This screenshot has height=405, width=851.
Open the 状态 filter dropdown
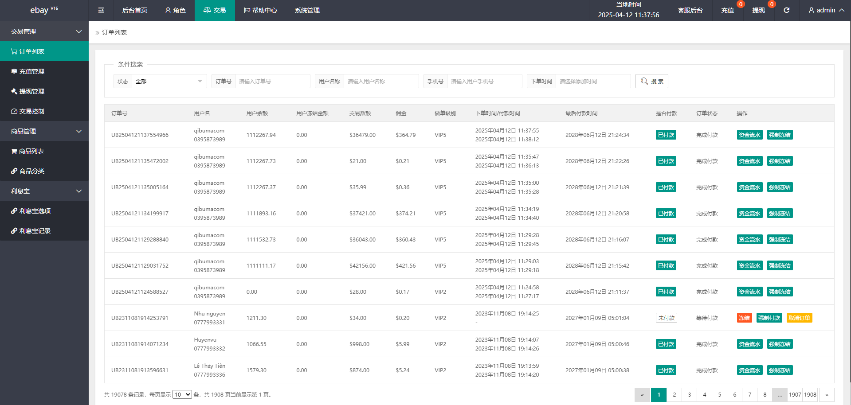pyautogui.click(x=169, y=81)
